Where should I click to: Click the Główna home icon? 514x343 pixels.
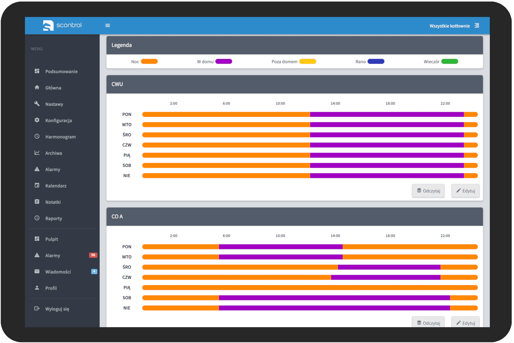coord(37,87)
